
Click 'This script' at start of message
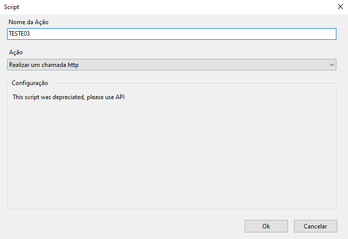pyautogui.click(x=26, y=97)
